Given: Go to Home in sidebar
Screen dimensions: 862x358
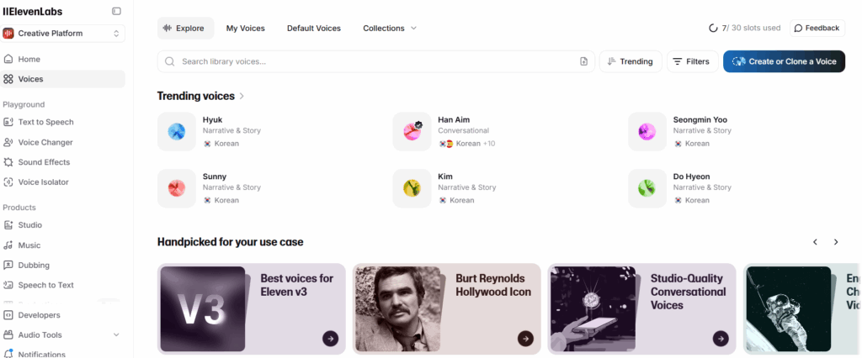Looking at the screenshot, I should tap(62, 60).
